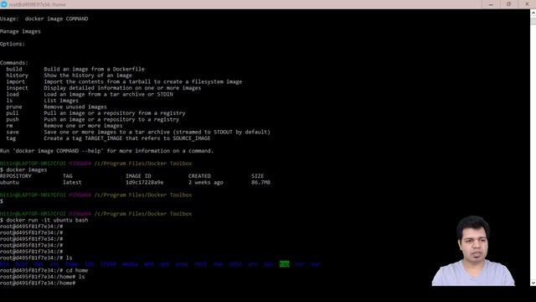Click the presenter webcam overlay
536x302 pixels.
473,251
